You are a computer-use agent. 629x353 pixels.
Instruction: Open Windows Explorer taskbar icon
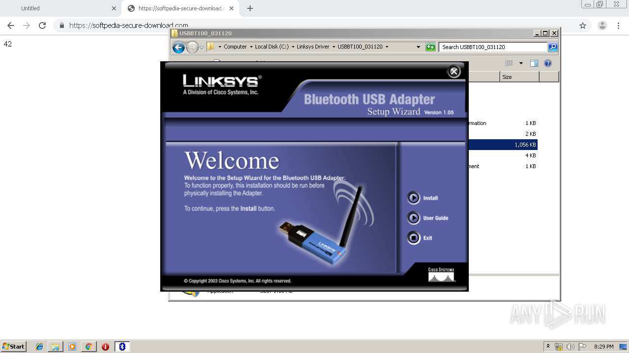click(x=56, y=347)
